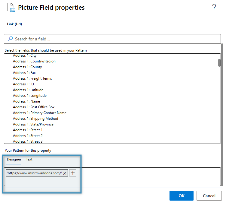Switch to the Text tab
This screenshot has height=203, width=226.
point(29,159)
